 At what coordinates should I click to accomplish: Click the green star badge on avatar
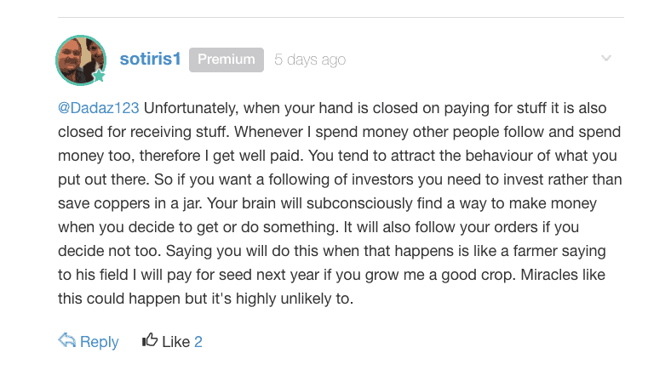click(x=99, y=76)
